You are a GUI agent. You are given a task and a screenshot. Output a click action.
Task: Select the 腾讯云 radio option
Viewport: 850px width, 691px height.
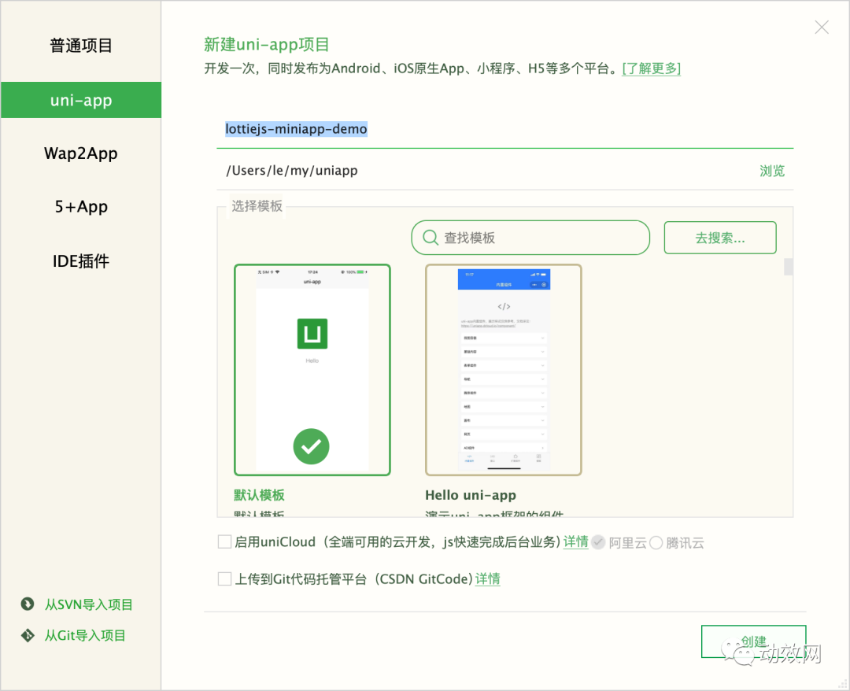pyautogui.click(x=656, y=542)
